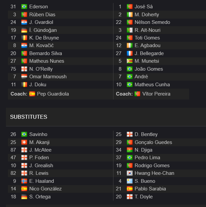Click the South Korea flag beside Hwang Hee-Chan
This screenshot has width=206, height=207.
coord(130,173)
